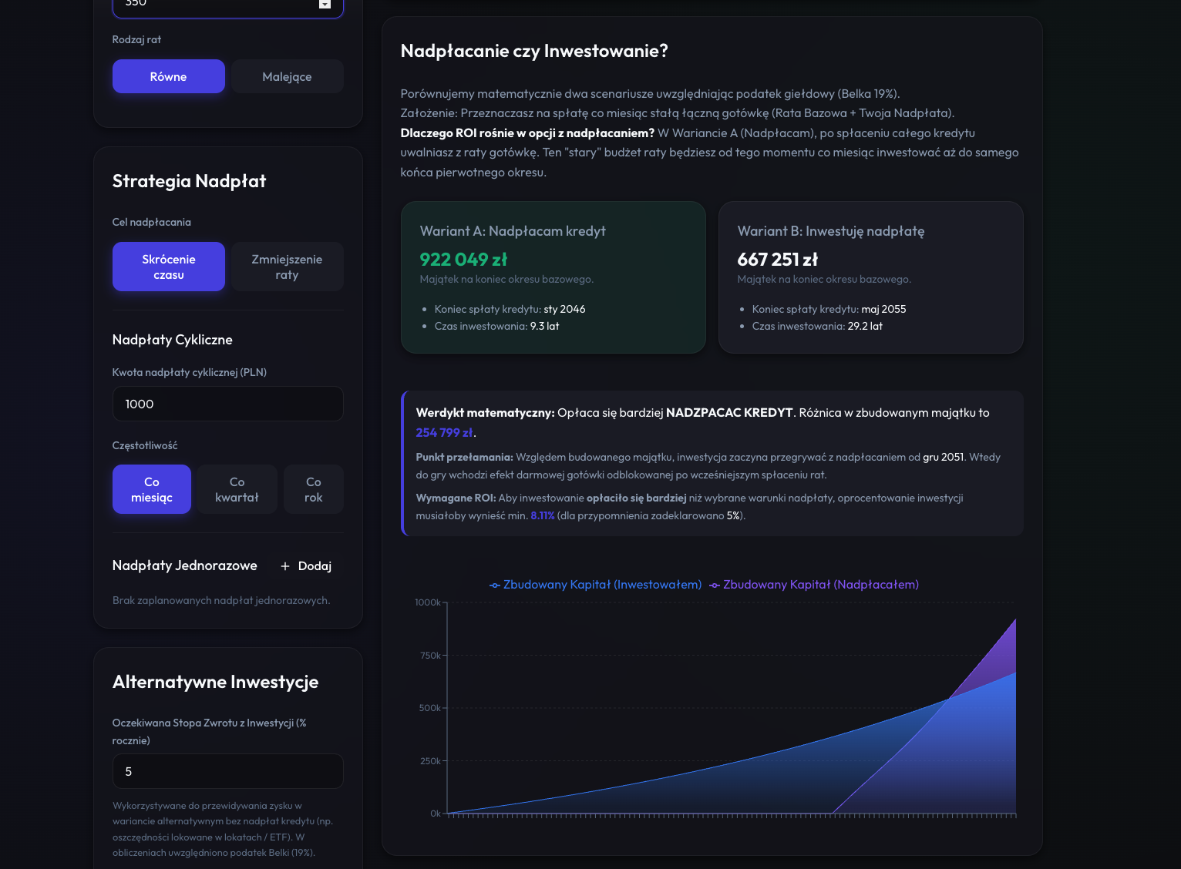
Task: Toggle the Inwestowałem legend marker icon
Action: (495, 585)
